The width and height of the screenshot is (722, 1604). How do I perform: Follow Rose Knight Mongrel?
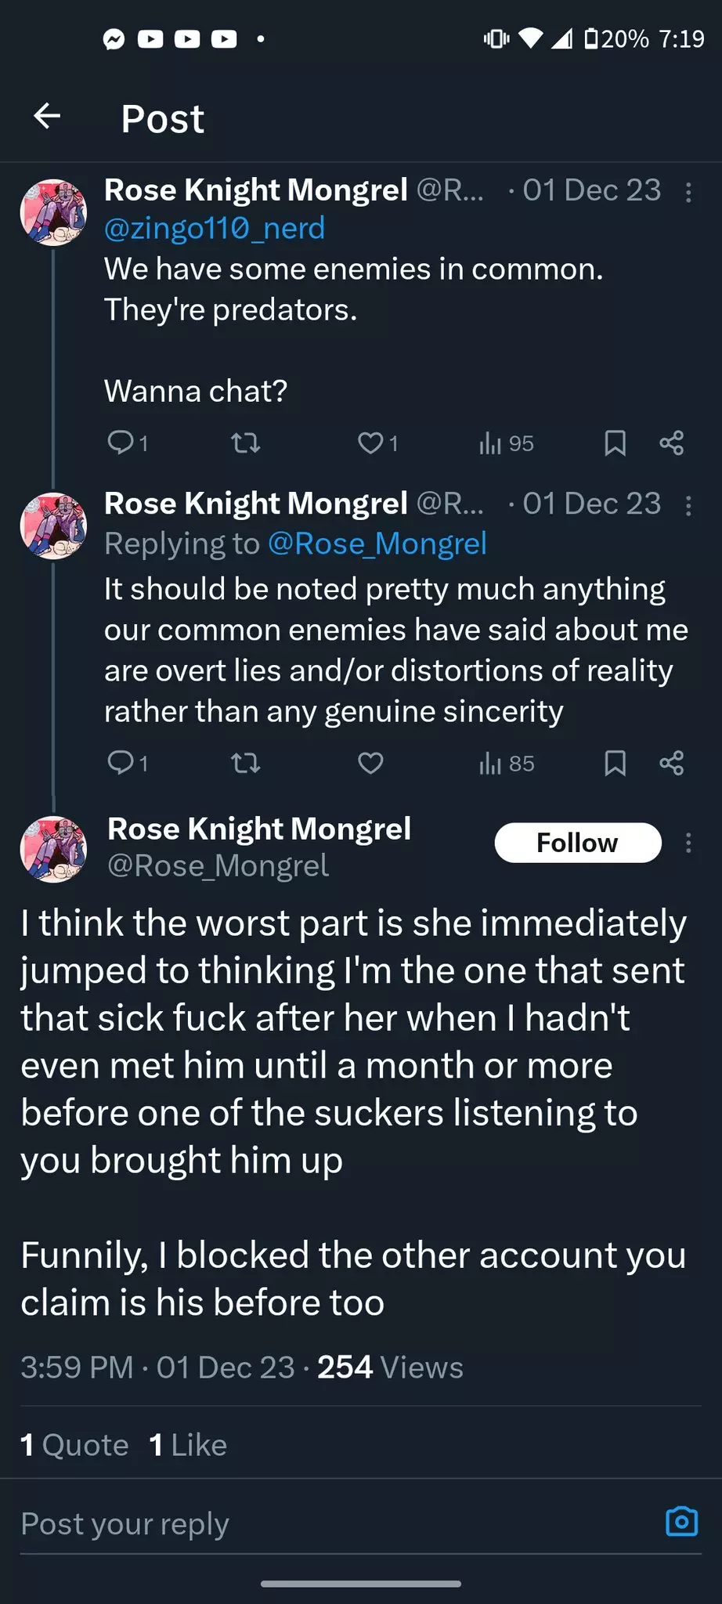pyautogui.click(x=577, y=843)
